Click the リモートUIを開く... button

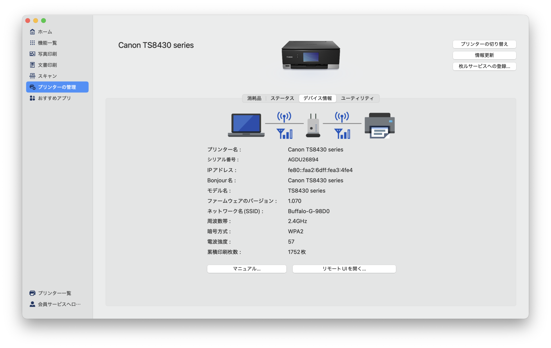click(344, 269)
